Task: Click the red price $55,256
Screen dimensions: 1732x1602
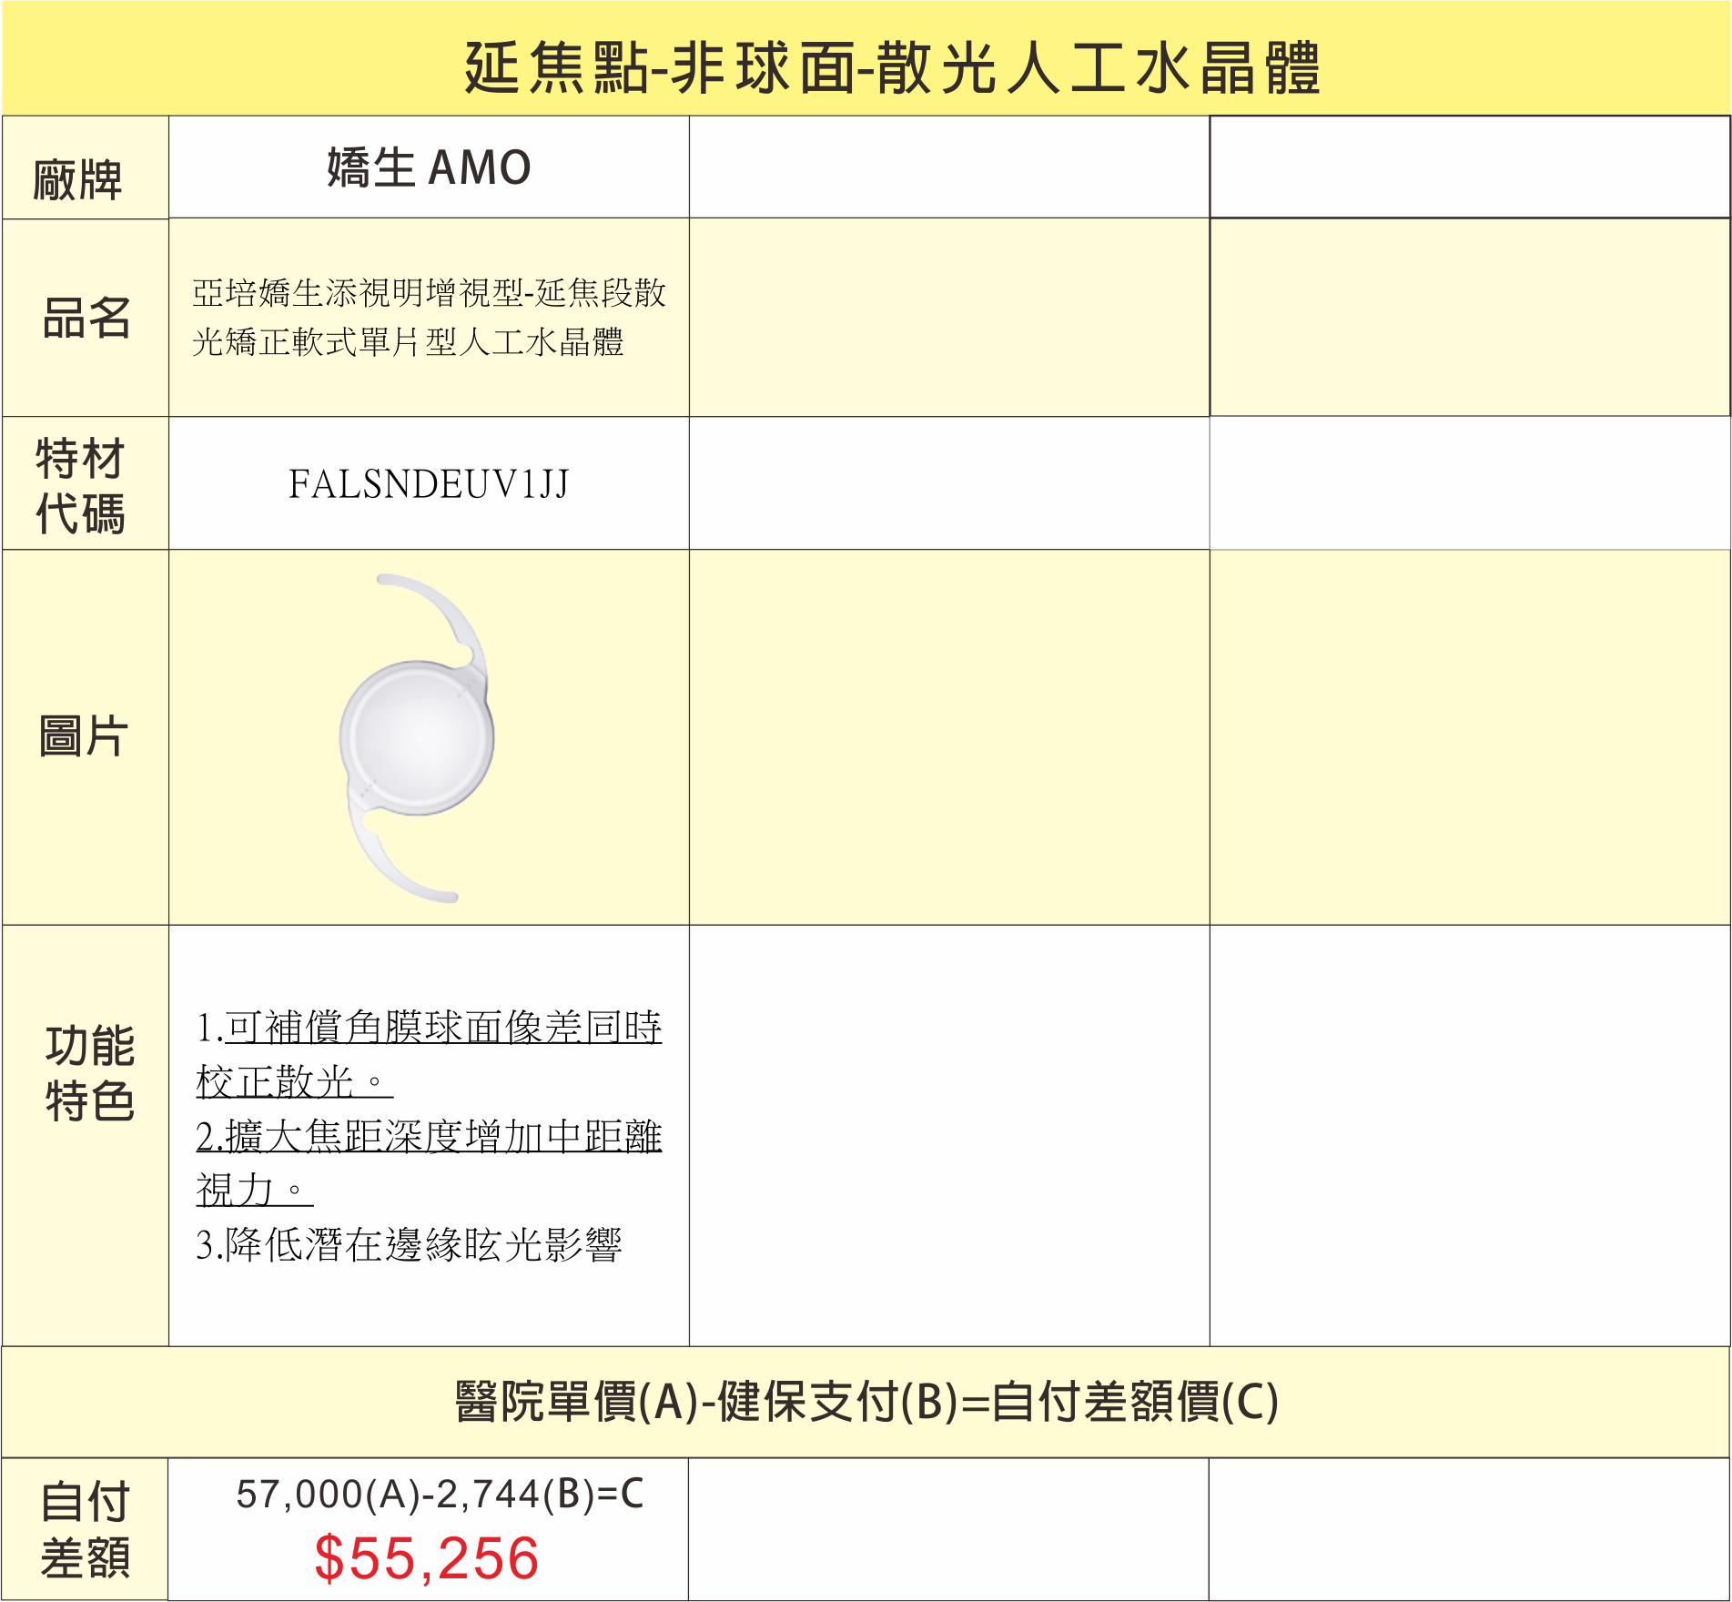Action: coord(427,1558)
